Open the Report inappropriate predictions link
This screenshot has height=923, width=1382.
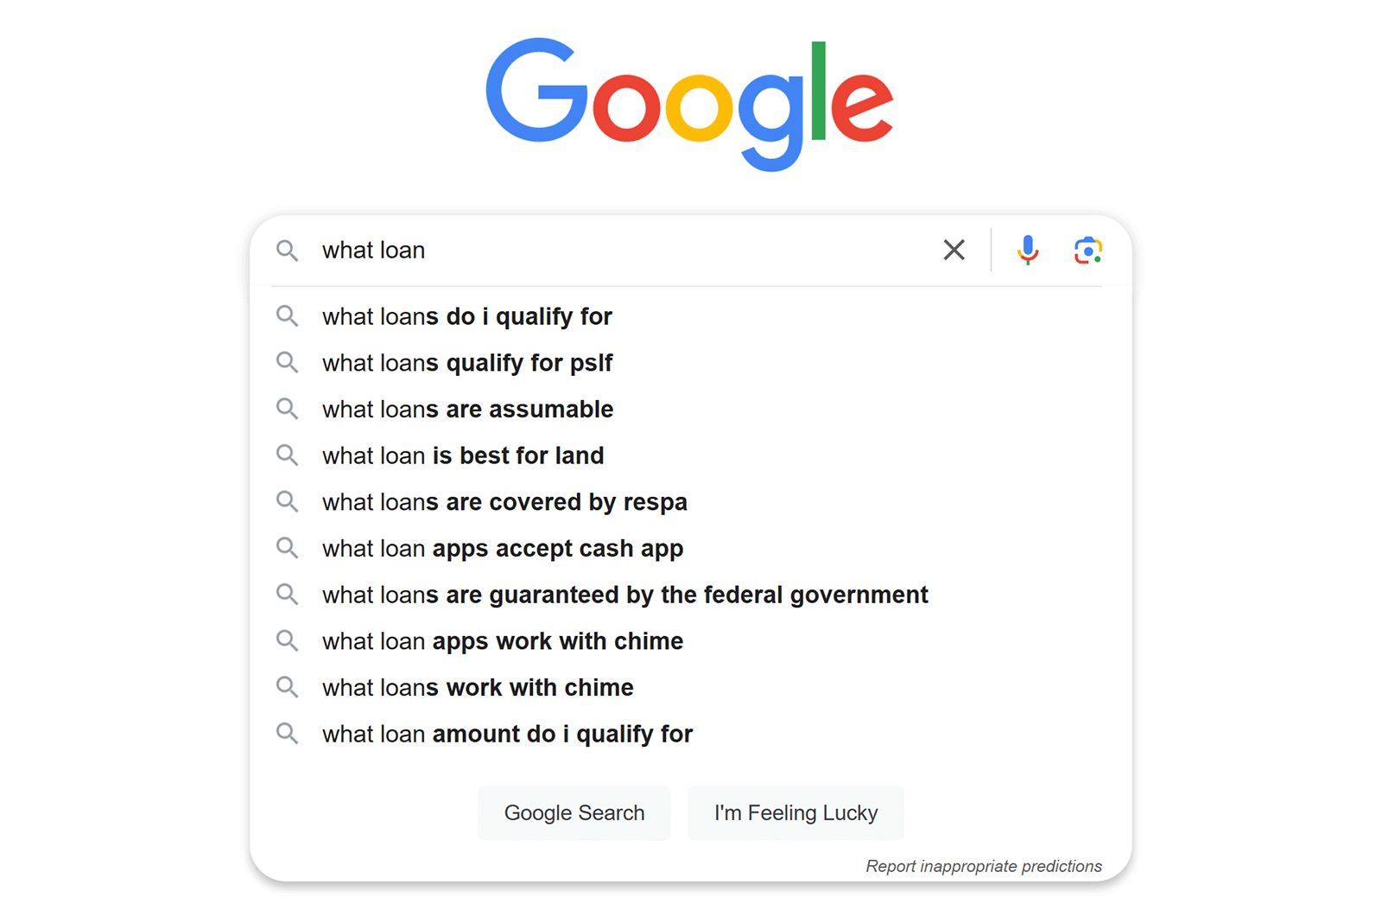pos(984,866)
